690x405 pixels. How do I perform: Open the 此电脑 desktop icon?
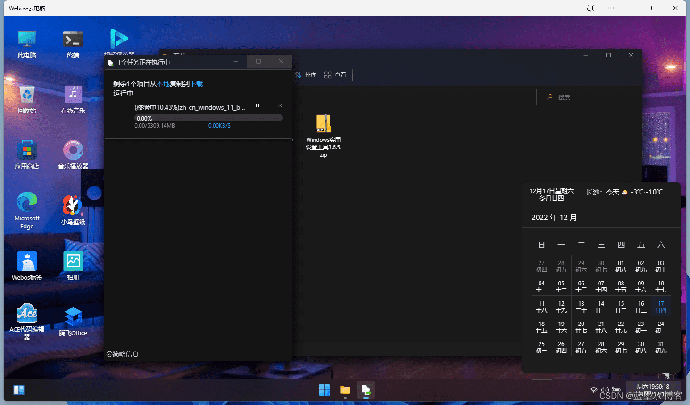click(x=27, y=44)
